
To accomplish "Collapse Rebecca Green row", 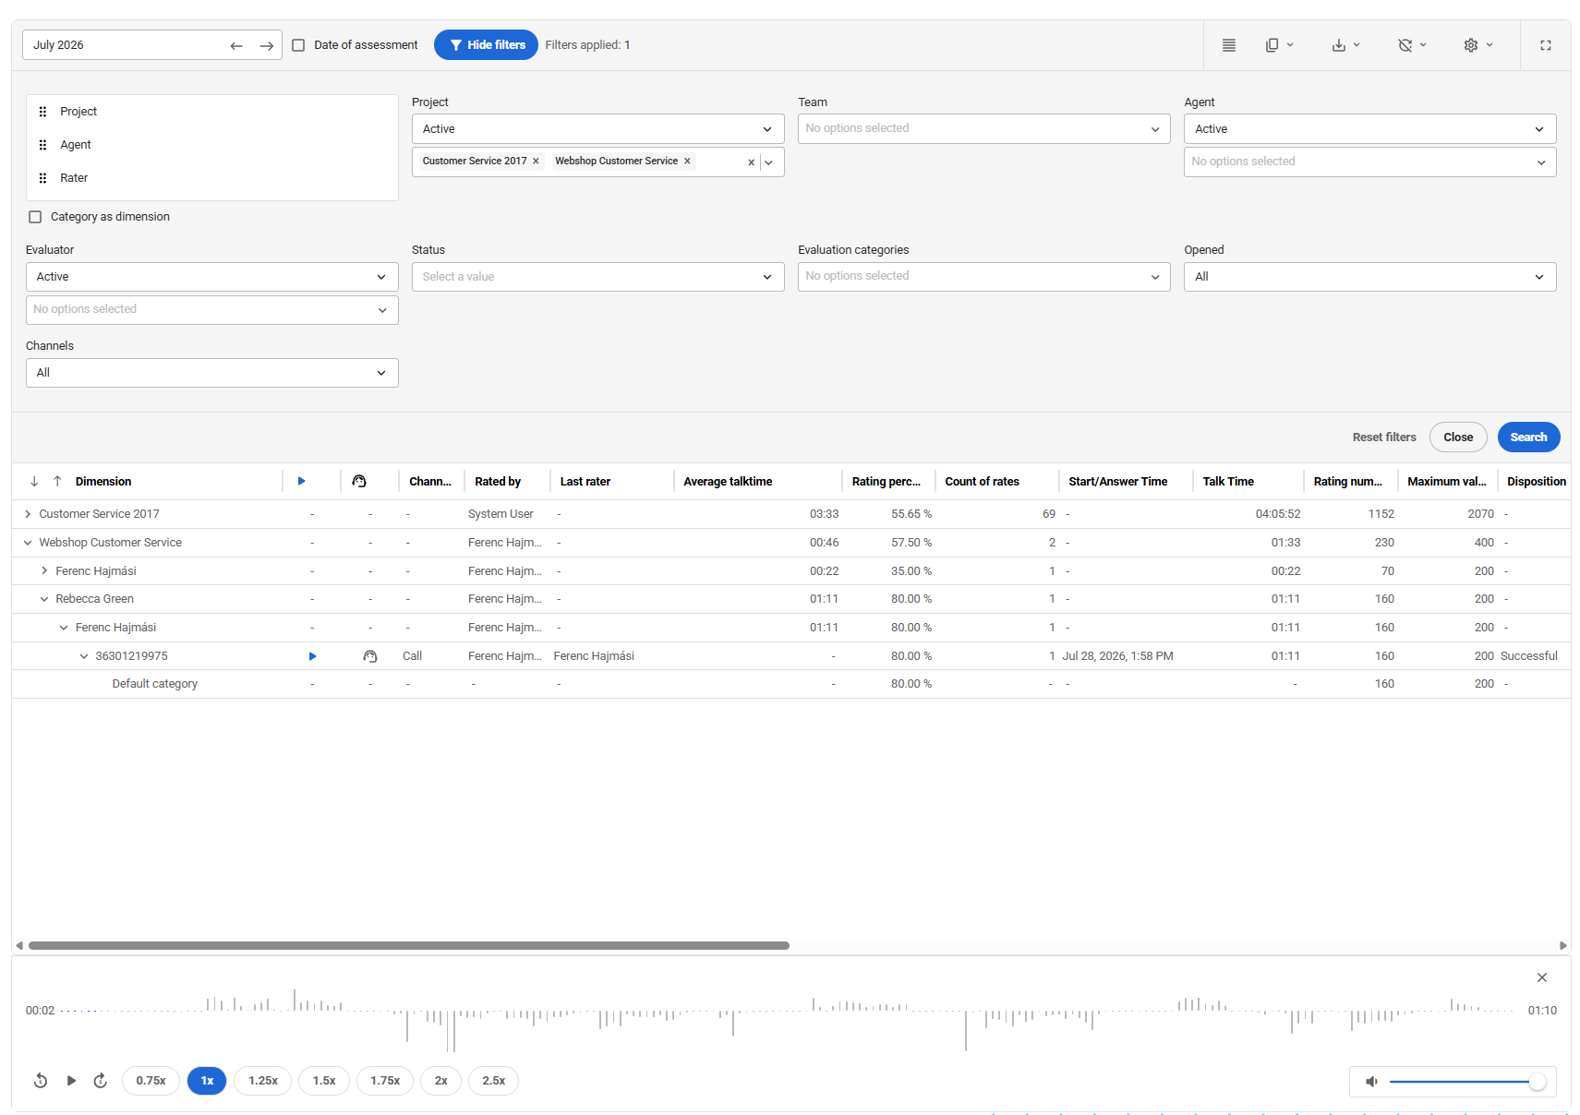I will click(44, 599).
